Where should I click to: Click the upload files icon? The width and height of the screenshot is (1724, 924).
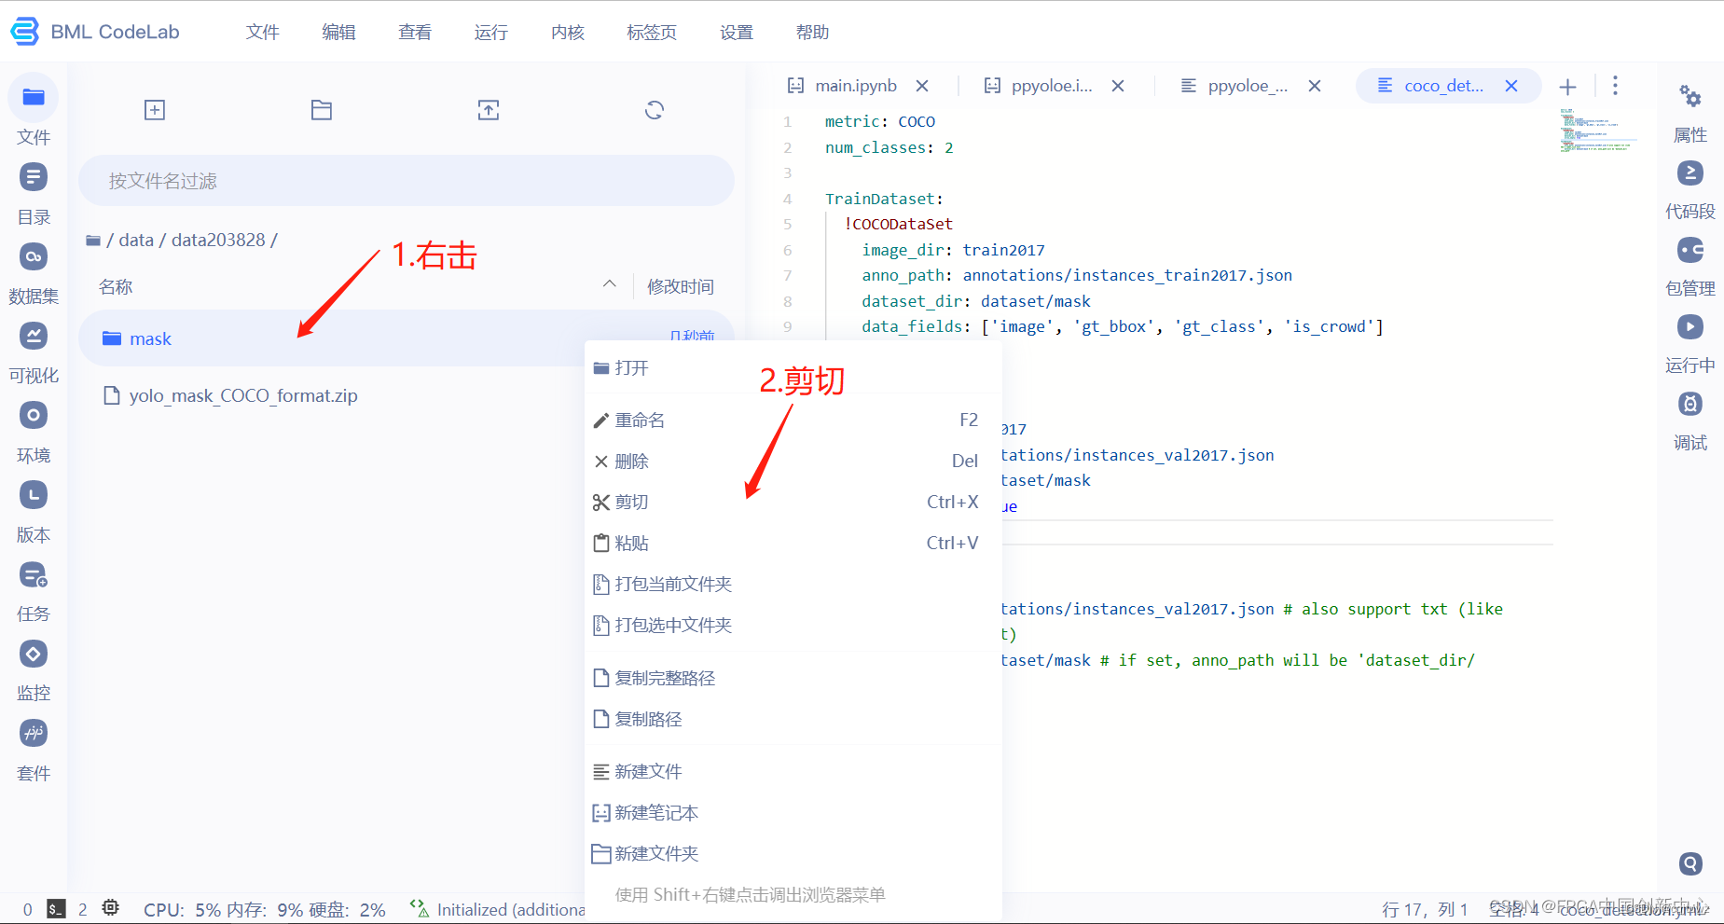pyautogui.click(x=489, y=110)
